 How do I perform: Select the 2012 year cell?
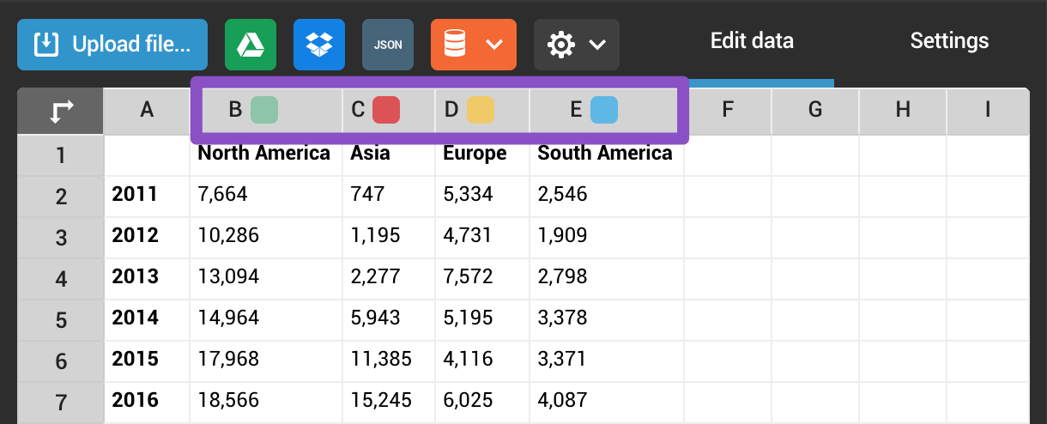coord(147,239)
